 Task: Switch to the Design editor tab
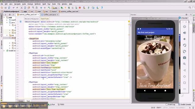click(21, 101)
